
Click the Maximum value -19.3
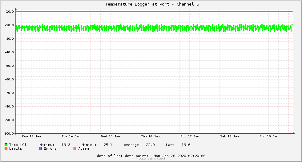pyautogui.click(x=65, y=145)
